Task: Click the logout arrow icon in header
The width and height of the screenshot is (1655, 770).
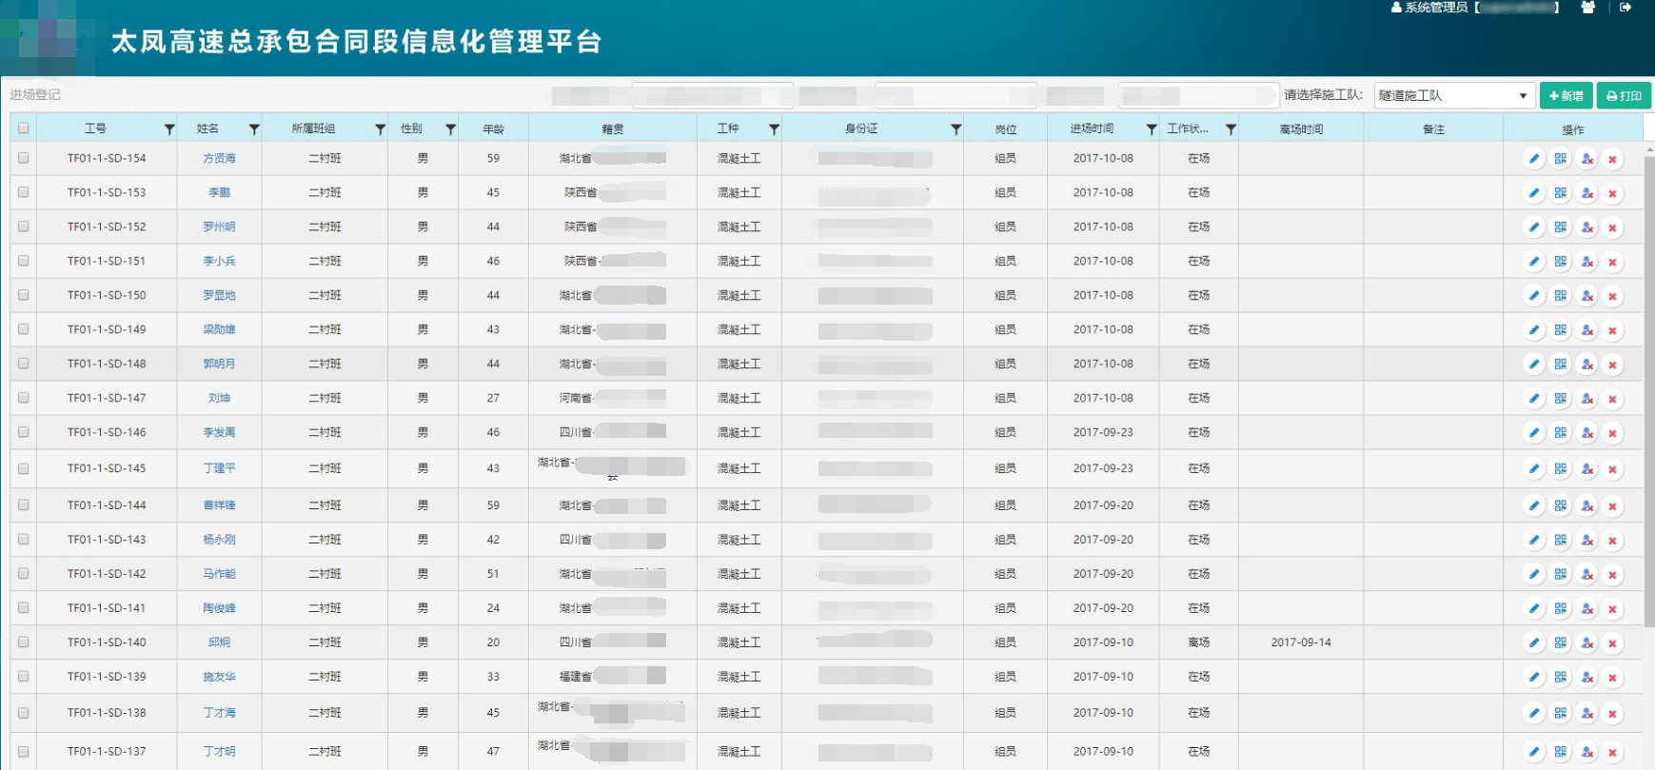Action: [x=1625, y=8]
